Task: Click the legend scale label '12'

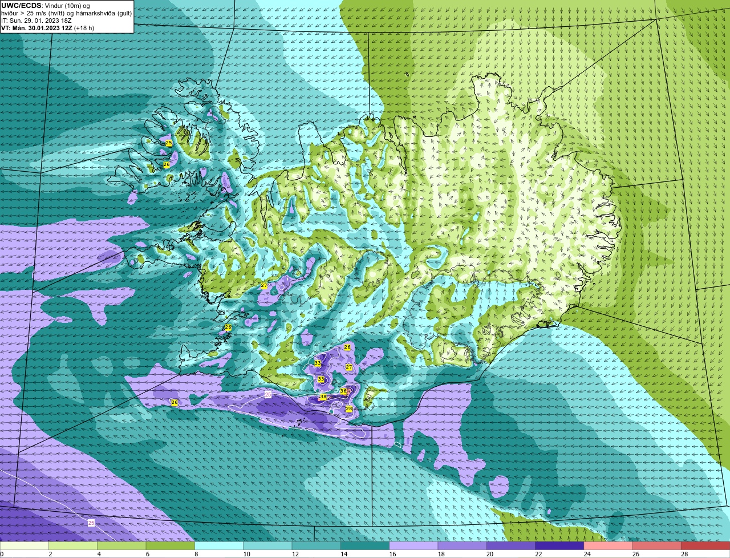Action: point(295,554)
